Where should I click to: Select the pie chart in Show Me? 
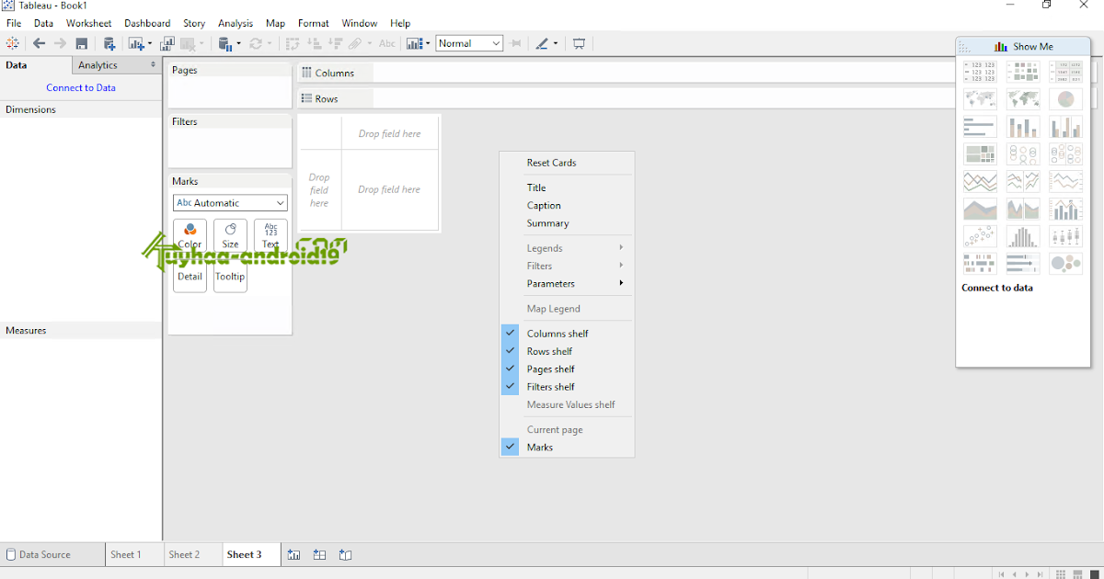(1066, 99)
